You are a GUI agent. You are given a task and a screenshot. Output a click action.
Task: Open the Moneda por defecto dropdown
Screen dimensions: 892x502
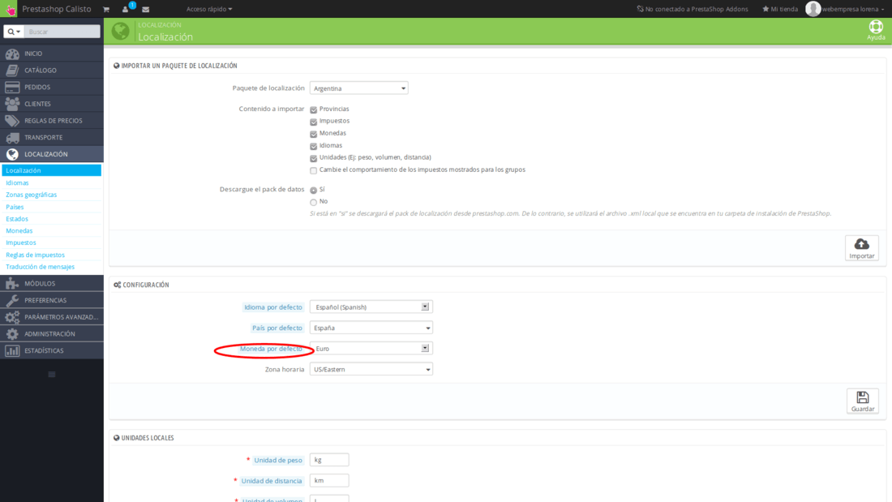[x=371, y=349]
